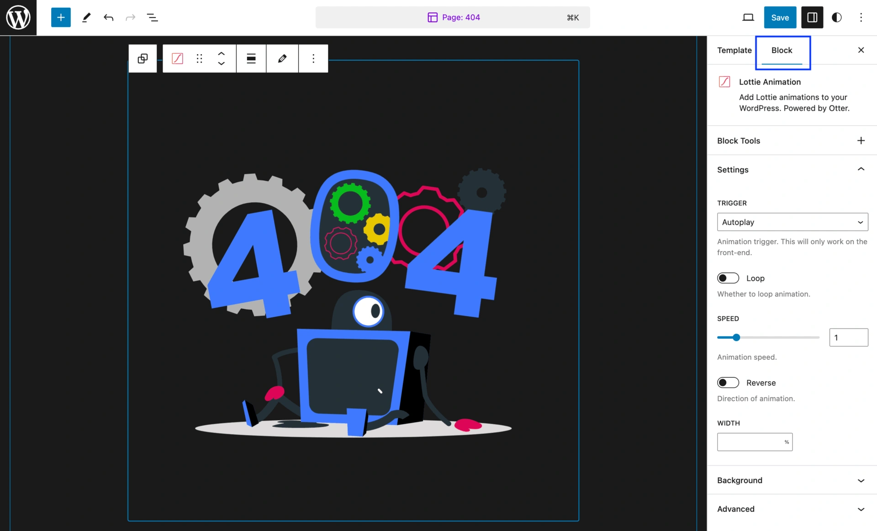The width and height of the screenshot is (877, 531).
Task: Click the block drag handle dots
Action: 199,58
